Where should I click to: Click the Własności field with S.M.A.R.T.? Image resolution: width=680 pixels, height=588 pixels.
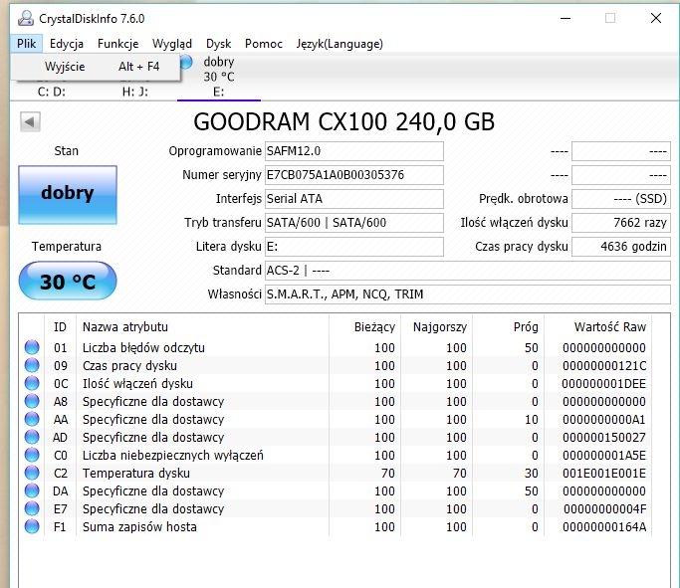tap(468, 294)
